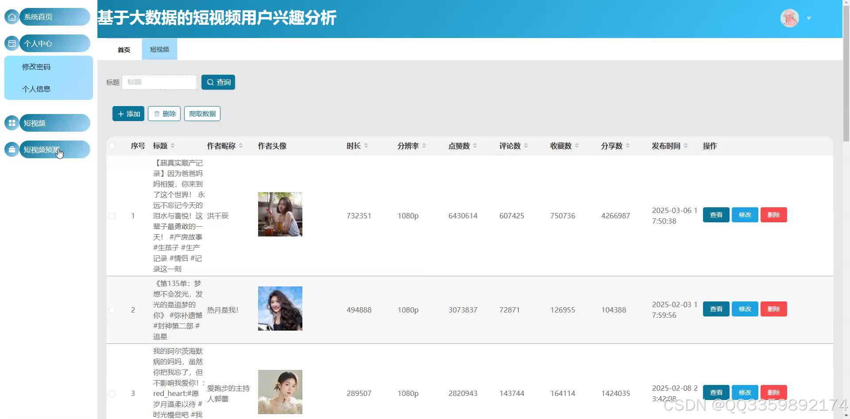Click author avatar thumbnail of 热月是我!
Screen dimensions: 850x419
point(280,309)
